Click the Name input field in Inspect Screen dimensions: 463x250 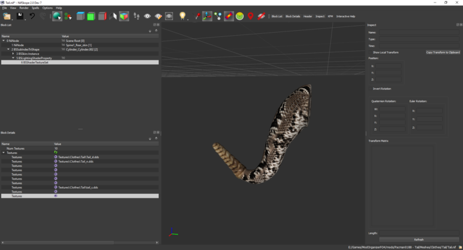pos(419,33)
